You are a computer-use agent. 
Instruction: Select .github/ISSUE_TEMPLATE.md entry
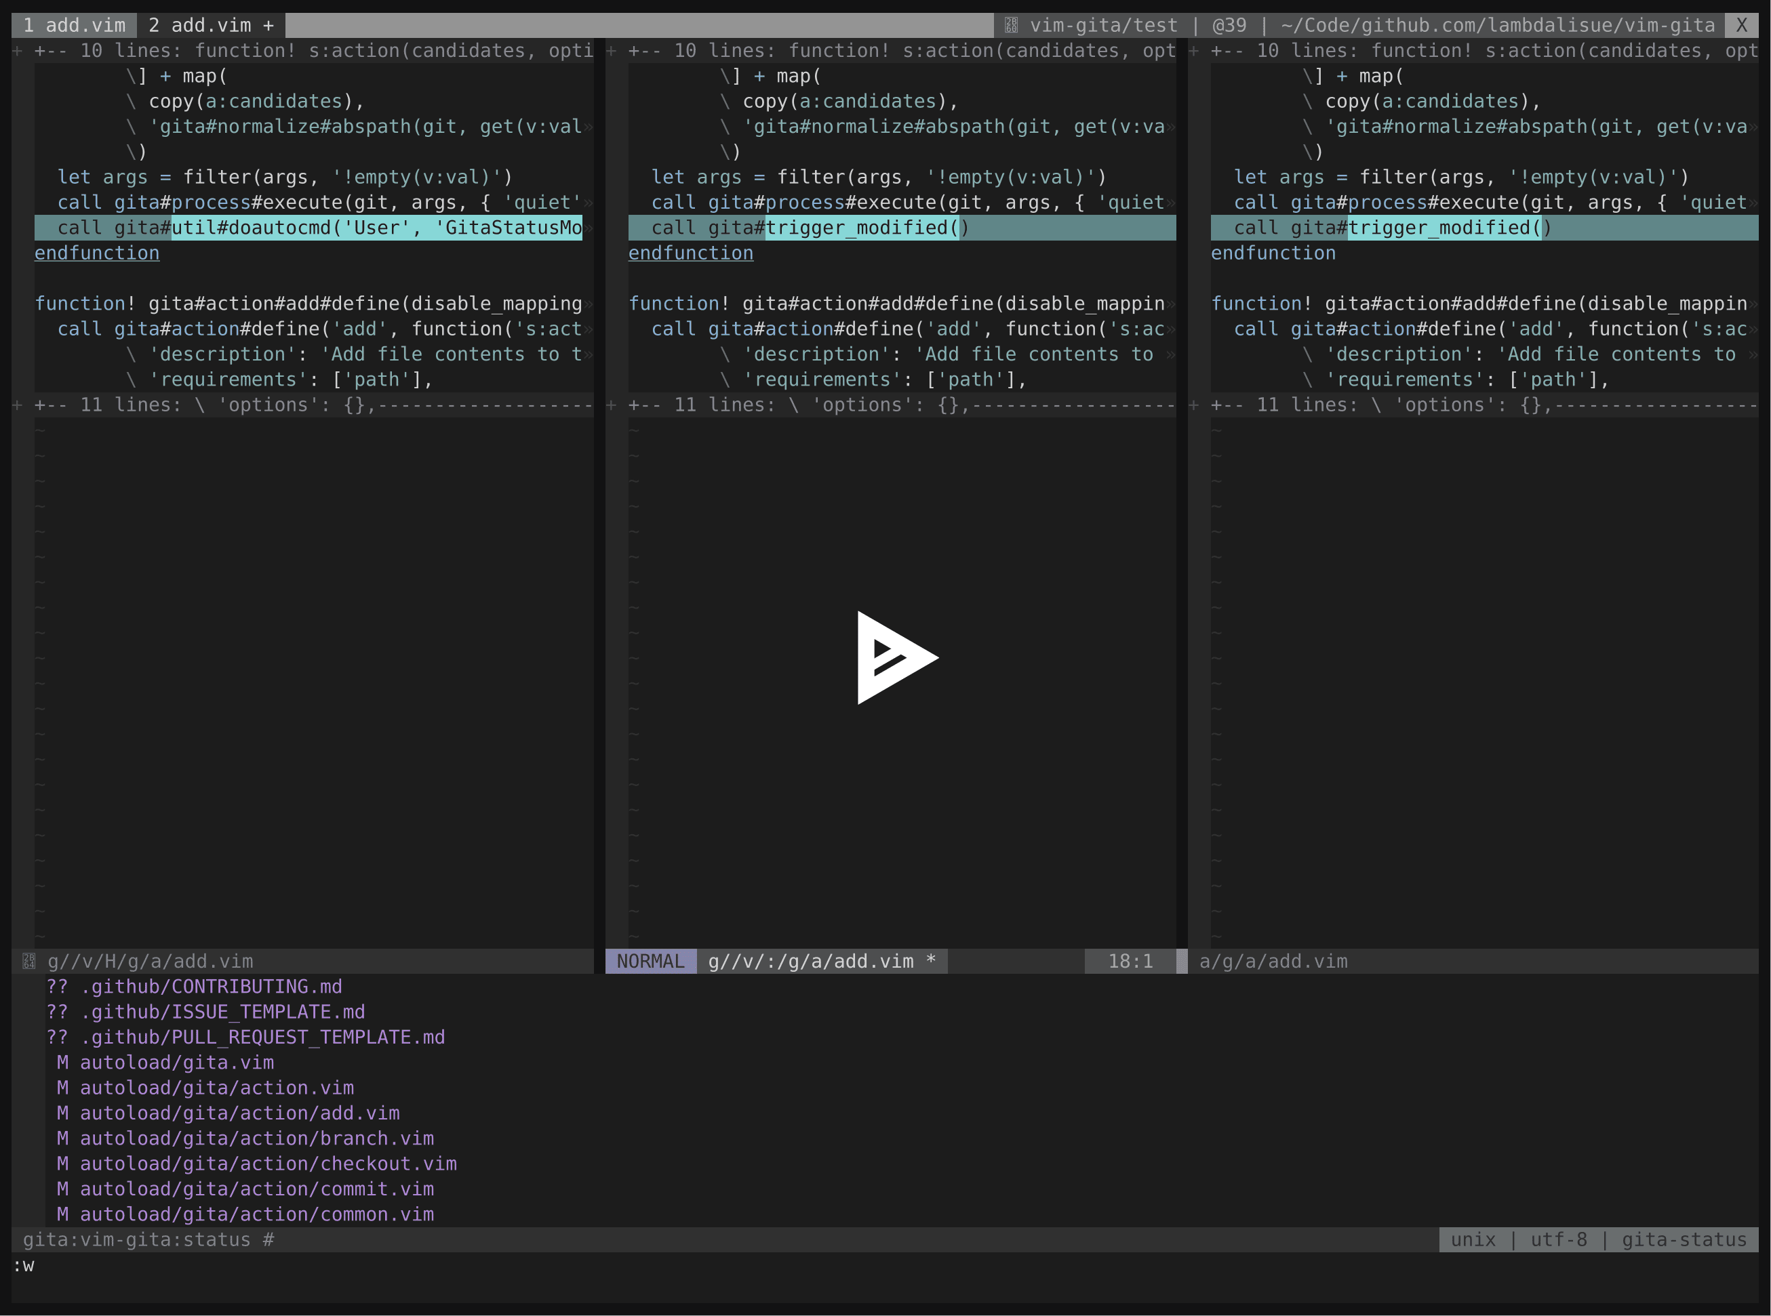[x=205, y=1012]
